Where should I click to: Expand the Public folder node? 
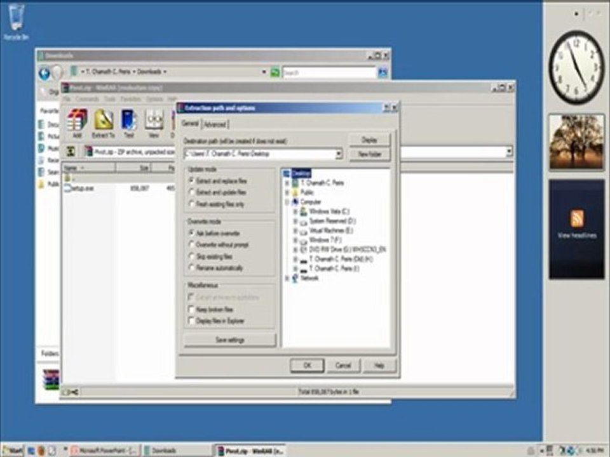[287, 192]
